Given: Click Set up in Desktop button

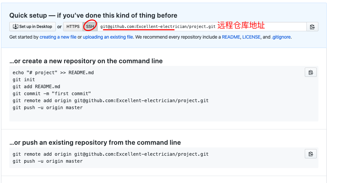Looking at the screenshot, I should coord(33,27).
